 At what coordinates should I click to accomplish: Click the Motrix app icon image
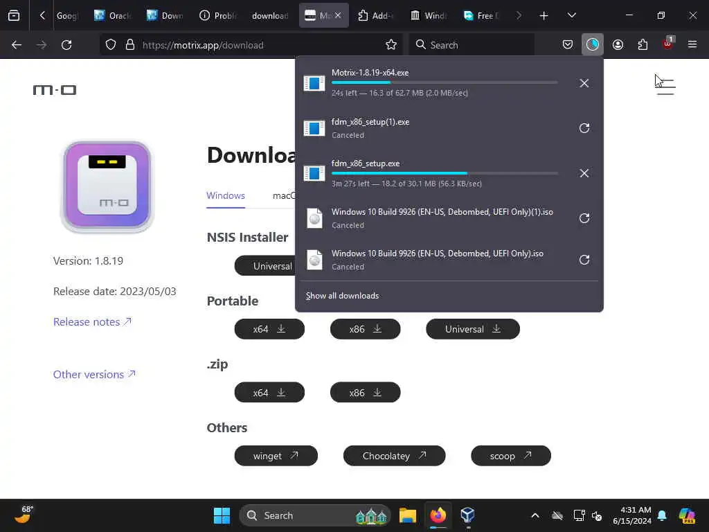107,186
